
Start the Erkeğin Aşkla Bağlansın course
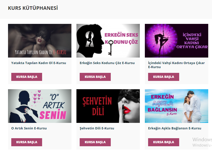point(164,142)
